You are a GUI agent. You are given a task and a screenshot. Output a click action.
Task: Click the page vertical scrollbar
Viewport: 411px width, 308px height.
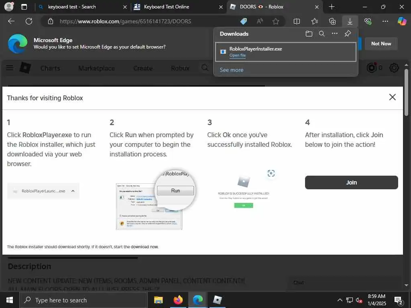tap(406, 92)
